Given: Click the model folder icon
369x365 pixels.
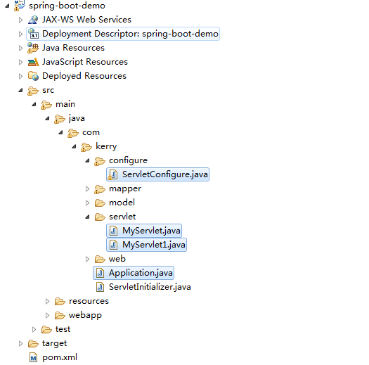Looking at the screenshot, I should click(x=100, y=203).
